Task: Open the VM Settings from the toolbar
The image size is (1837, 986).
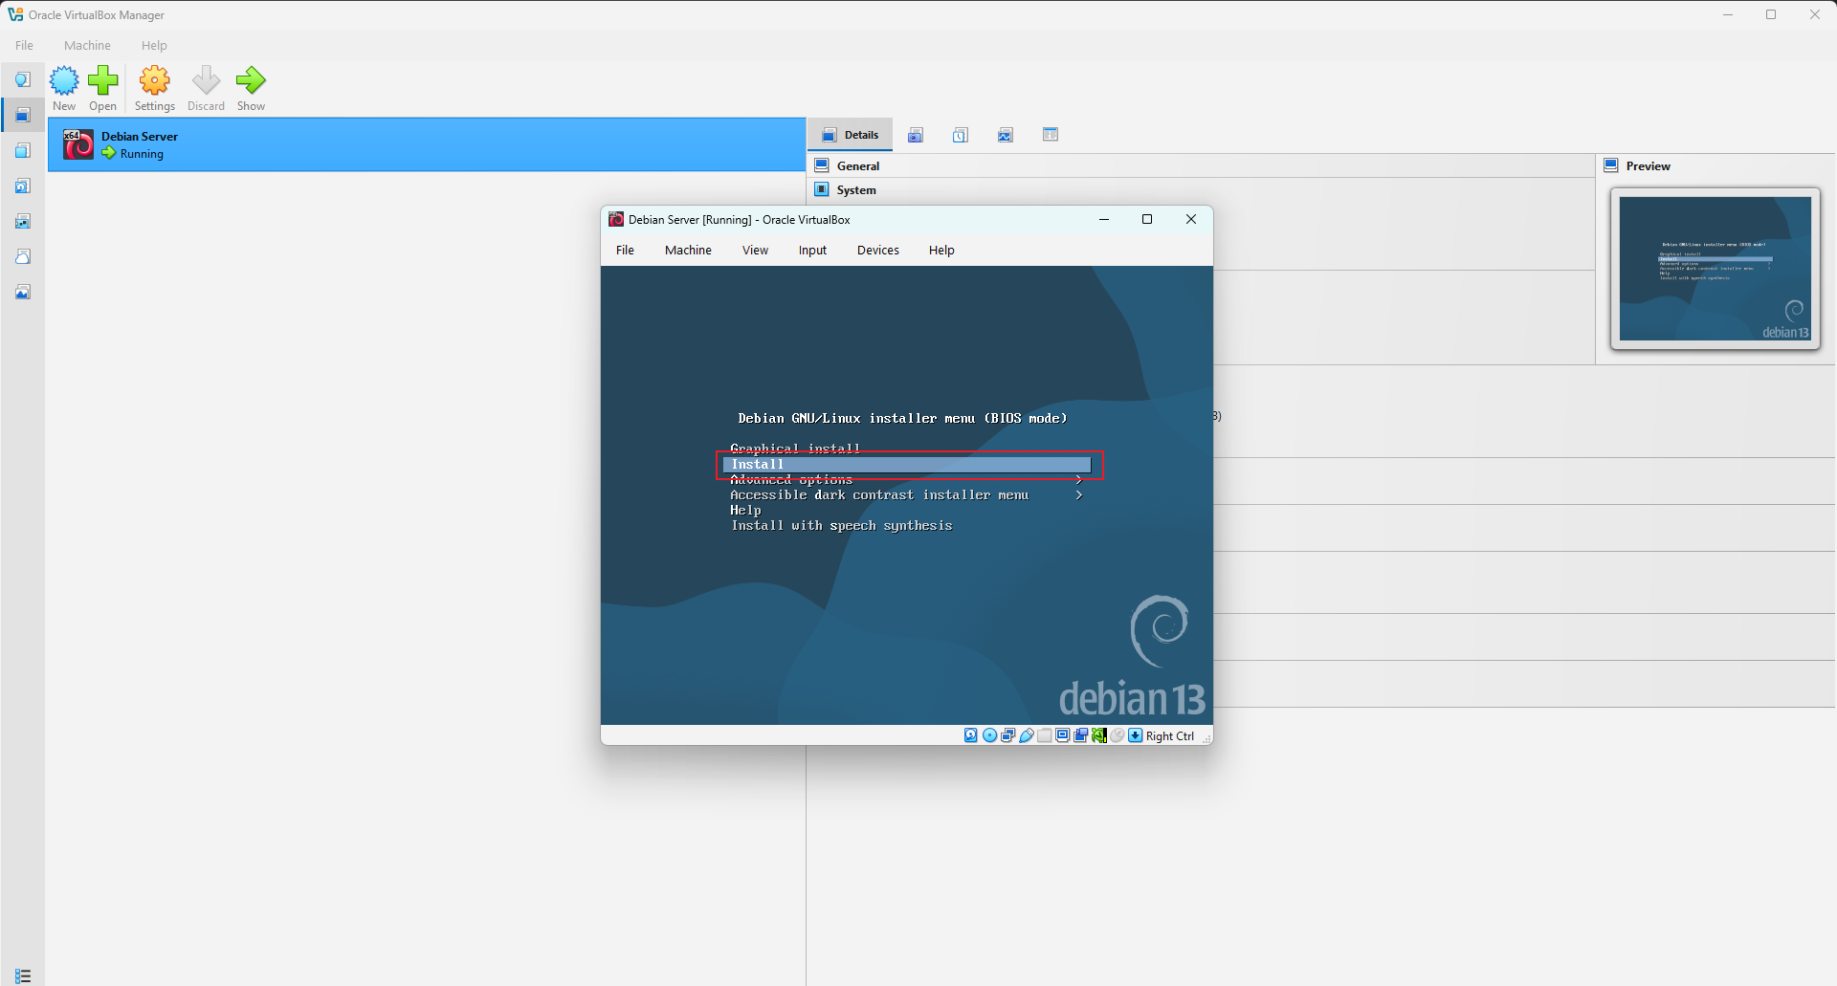Action: click(x=154, y=87)
